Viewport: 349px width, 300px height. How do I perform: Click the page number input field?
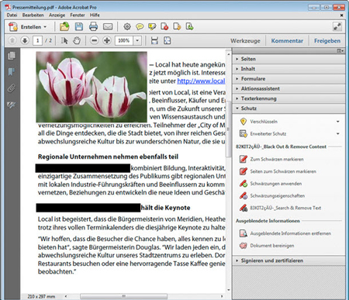tap(38, 40)
